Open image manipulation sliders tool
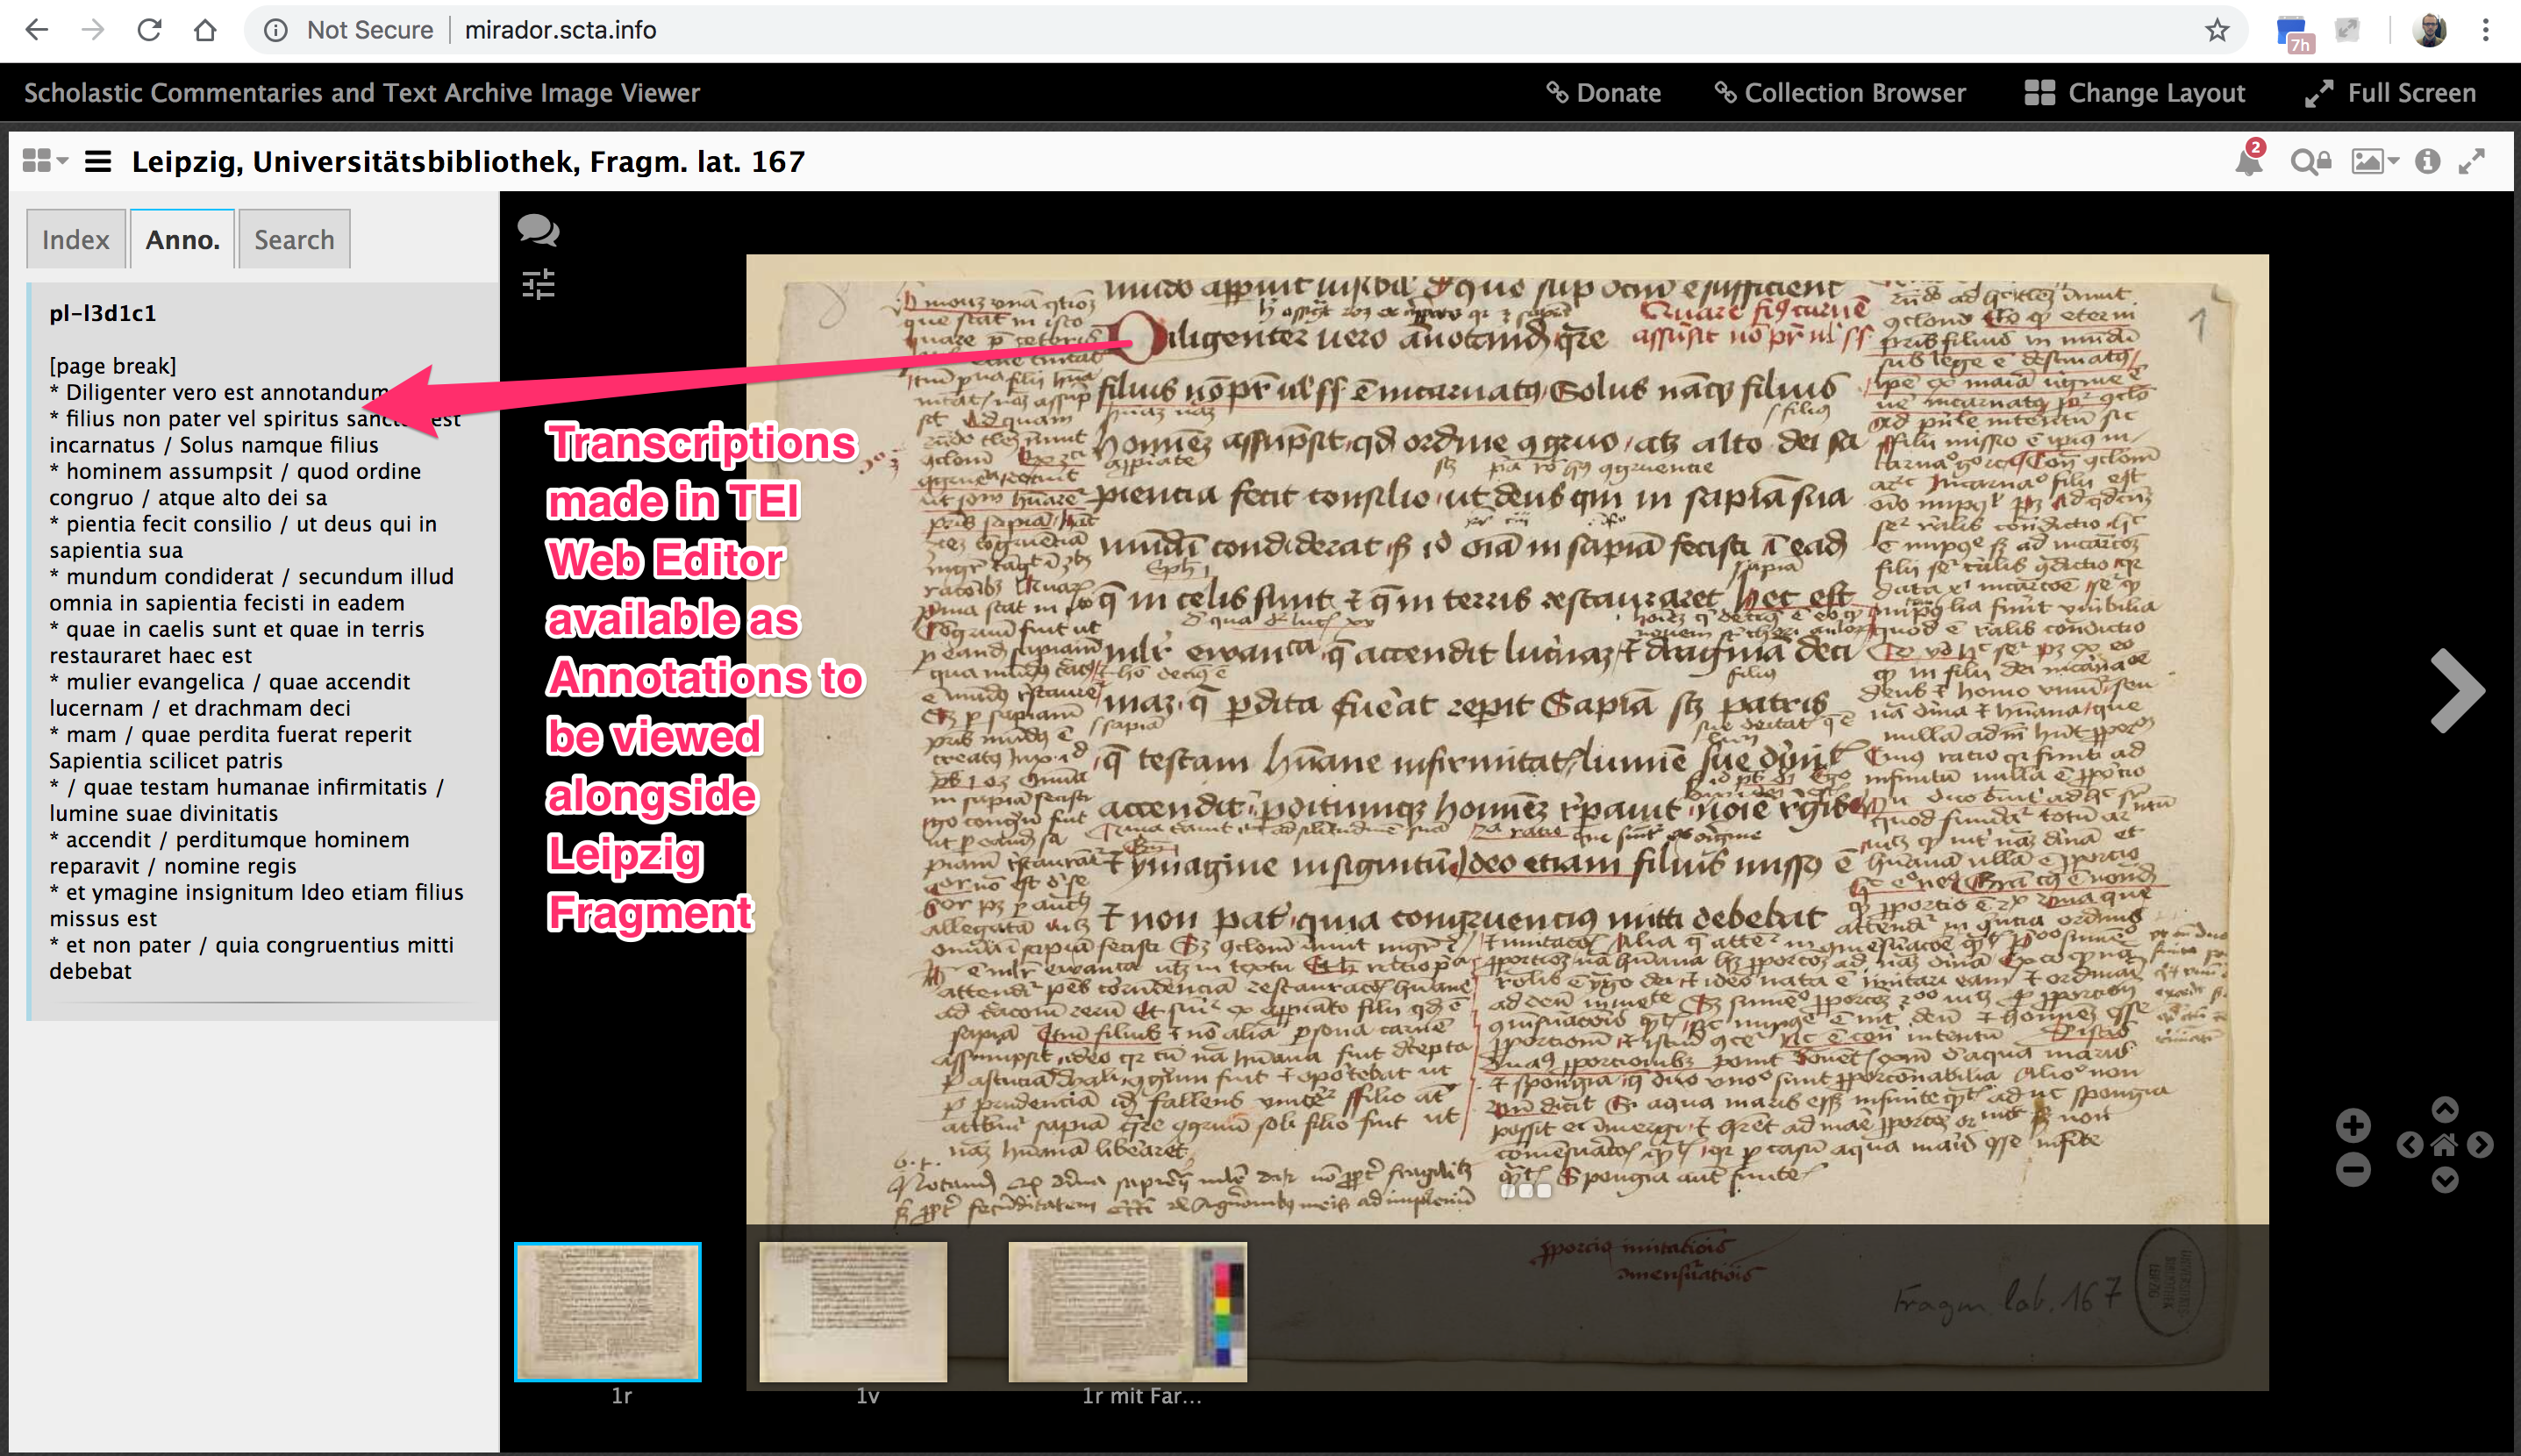Image resolution: width=2521 pixels, height=1456 pixels. click(538, 285)
